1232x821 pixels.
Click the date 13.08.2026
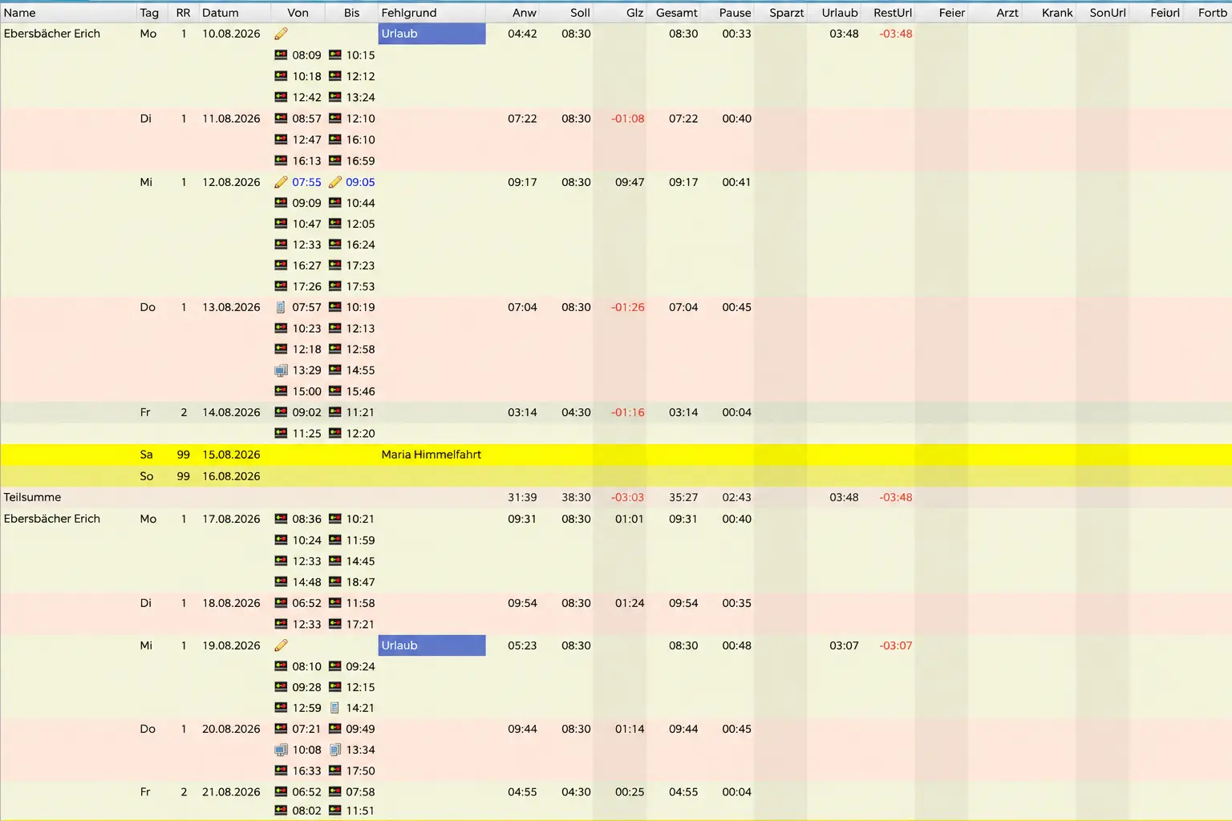pos(231,307)
